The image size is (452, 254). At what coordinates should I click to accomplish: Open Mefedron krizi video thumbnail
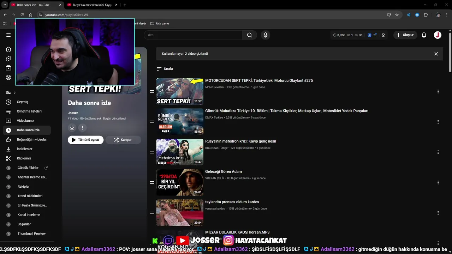(180, 152)
